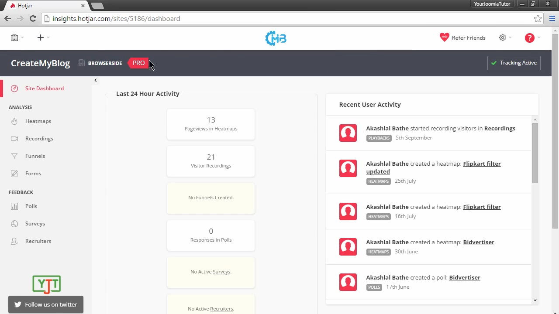This screenshot has height=314, width=559.
Task: Click the Recordings camera icon in sidebar
Action: [14, 139]
